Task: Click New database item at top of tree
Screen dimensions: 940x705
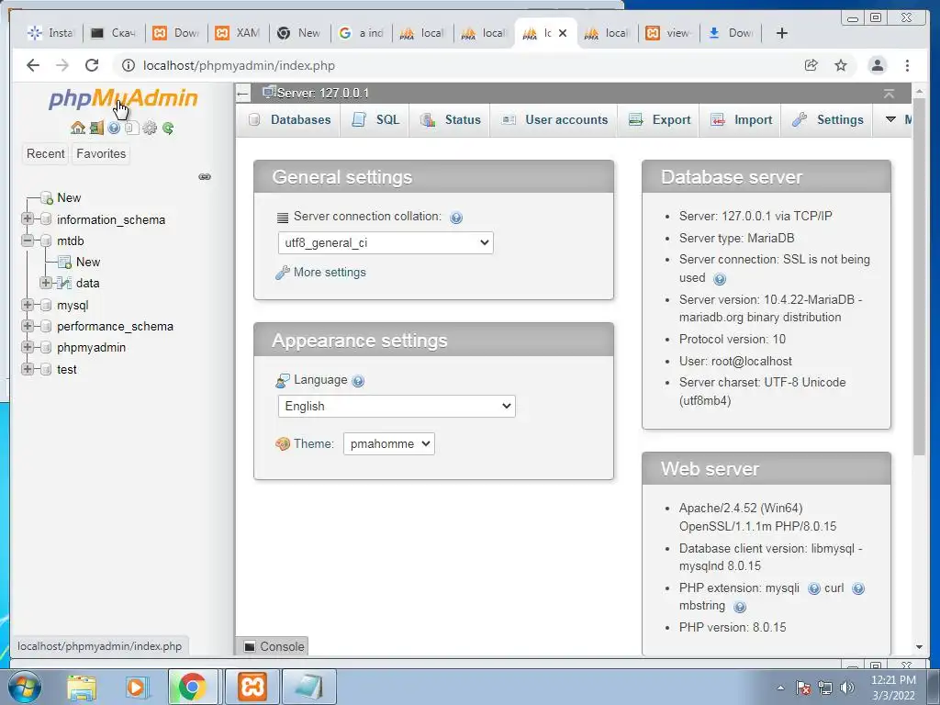Action: [68, 198]
